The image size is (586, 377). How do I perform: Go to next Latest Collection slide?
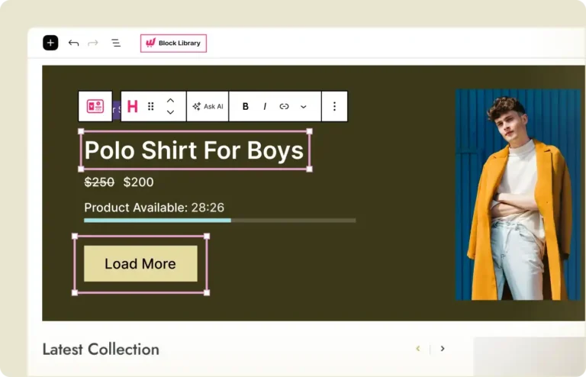(443, 349)
